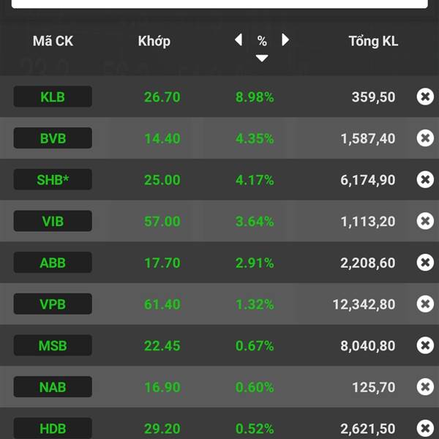Remove BVB row with the X icon

[425, 138]
